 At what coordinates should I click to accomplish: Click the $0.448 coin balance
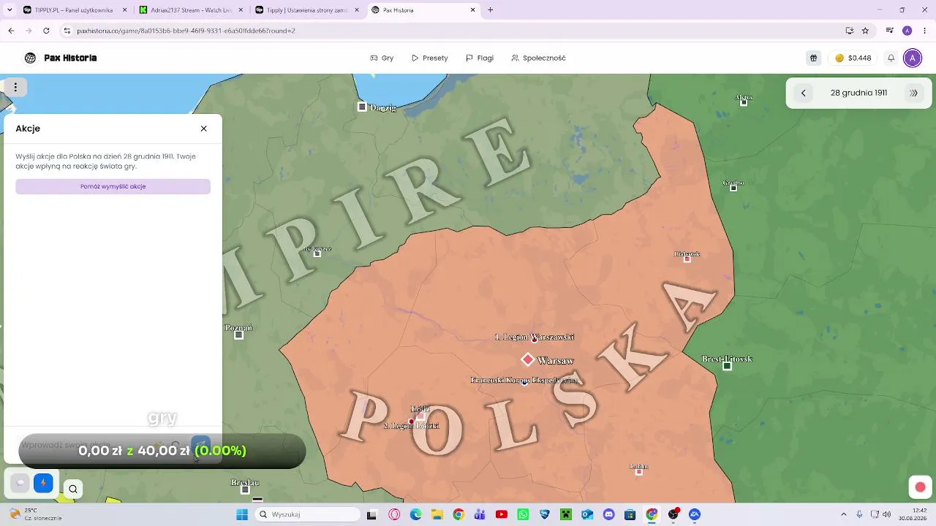click(x=853, y=58)
